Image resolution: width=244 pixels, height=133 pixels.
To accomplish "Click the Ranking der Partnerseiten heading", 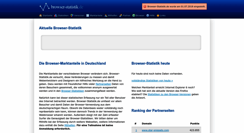I will click(x=153, y=111).
